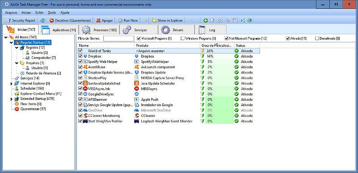Viewport: 358px width, 173px height.
Task: Select Retardo da Abertura [2]
Action: point(43,73)
